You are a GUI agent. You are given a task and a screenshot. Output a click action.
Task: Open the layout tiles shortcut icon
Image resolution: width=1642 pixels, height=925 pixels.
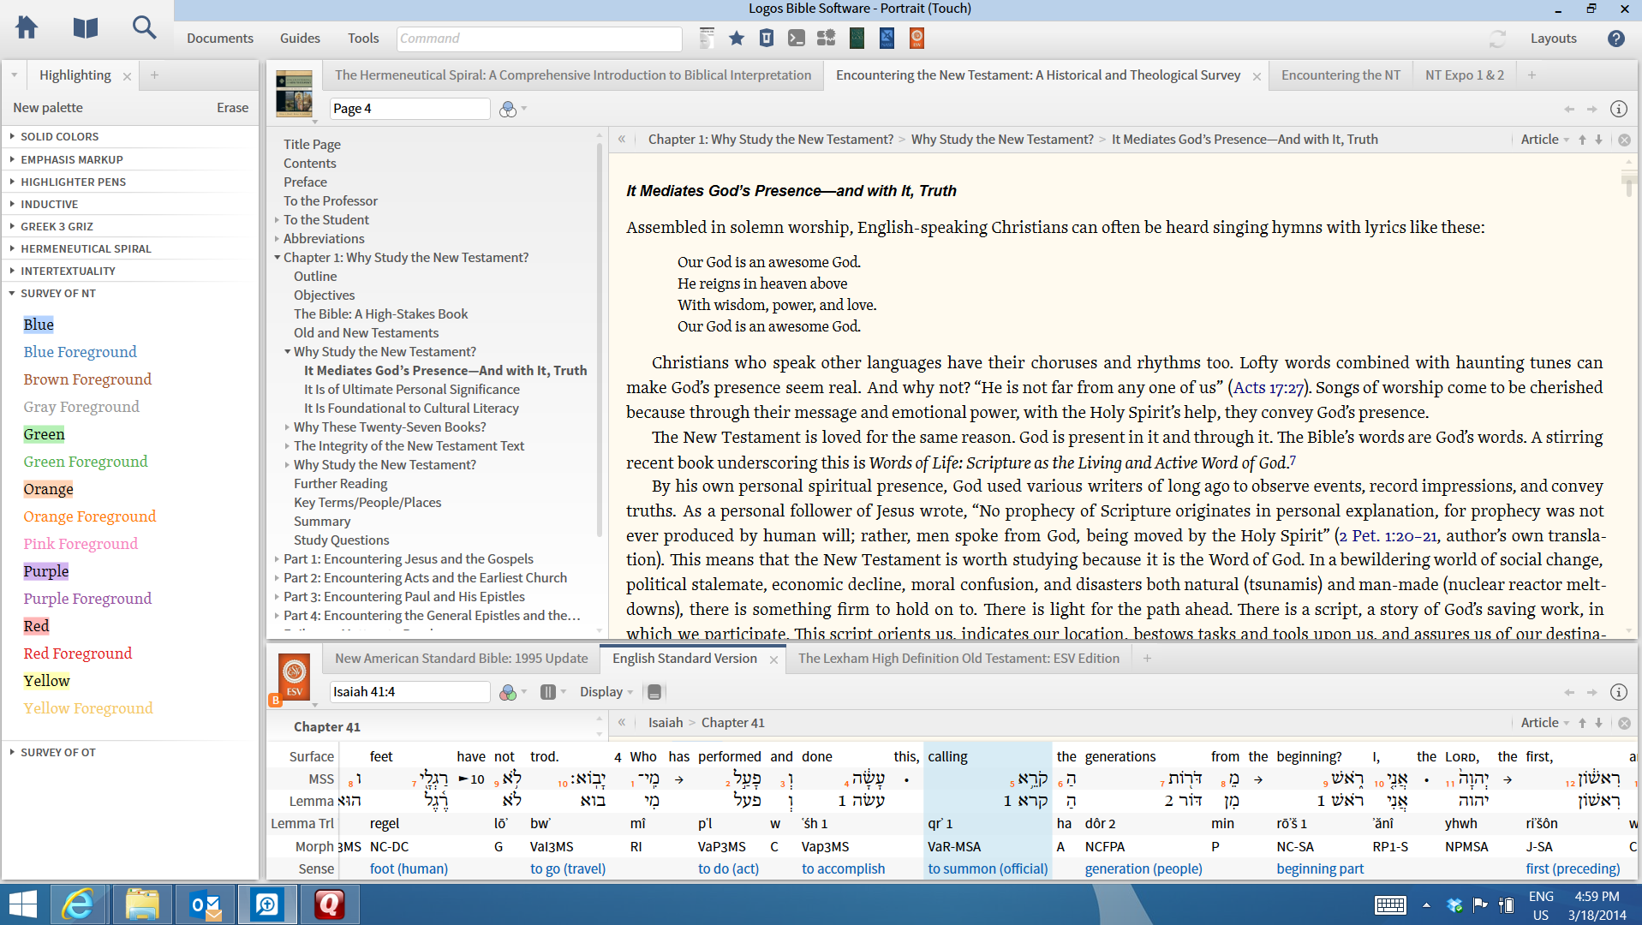pos(826,38)
